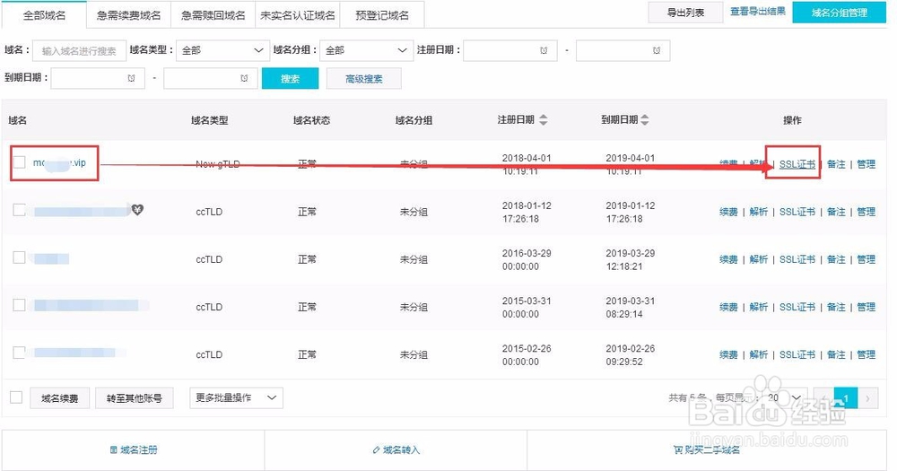Viewport: 897px width, 471px height.
Task: Open calendar icon in expiry start date
Action: pos(132,78)
